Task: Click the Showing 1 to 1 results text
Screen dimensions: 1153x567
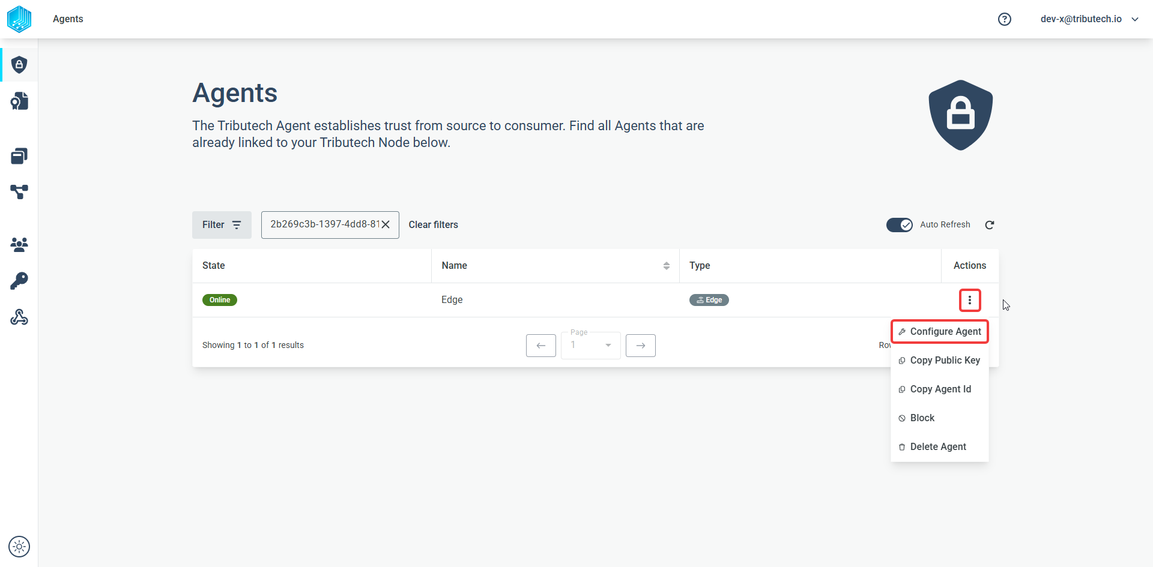Action: coord(253,346)
